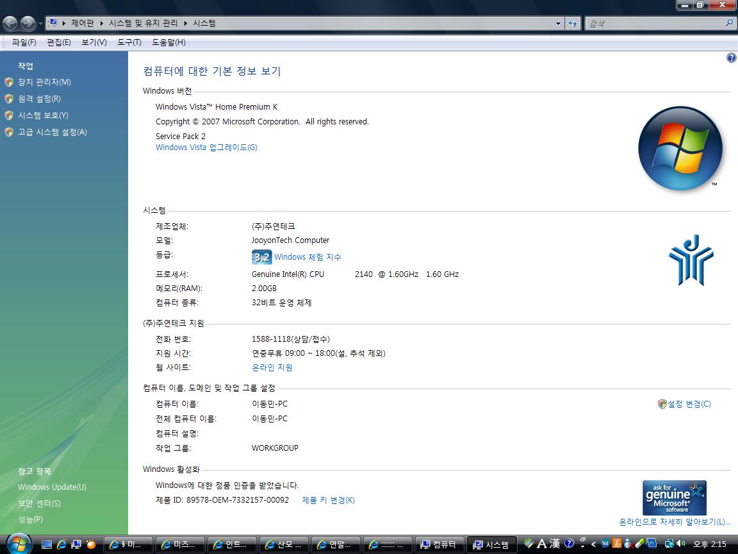Click the clock showing 오후 2:15
Viewport: 738px width, 554px height.
point(710,544)
